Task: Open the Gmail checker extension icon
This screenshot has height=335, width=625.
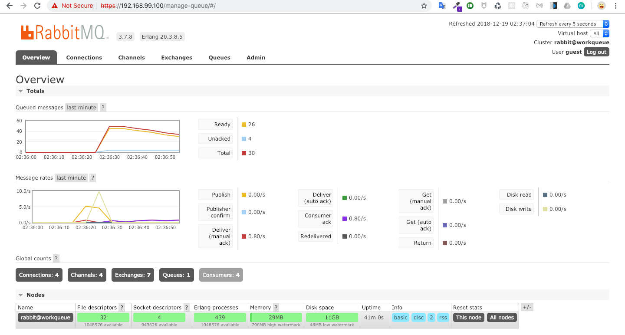Action: pyautogui.click(x=539, y=6)
